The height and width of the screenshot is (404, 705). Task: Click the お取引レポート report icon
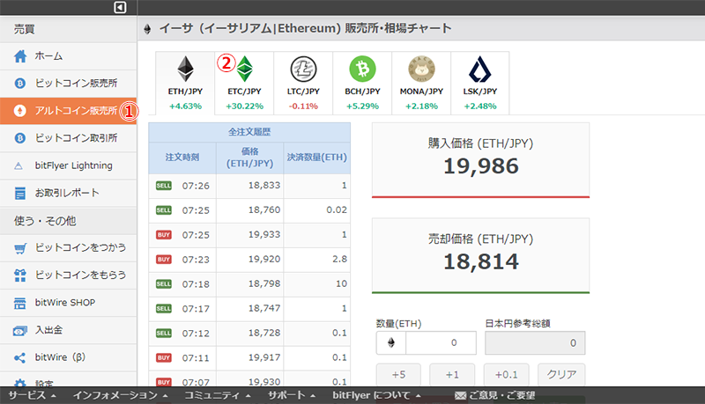(19, 193)
